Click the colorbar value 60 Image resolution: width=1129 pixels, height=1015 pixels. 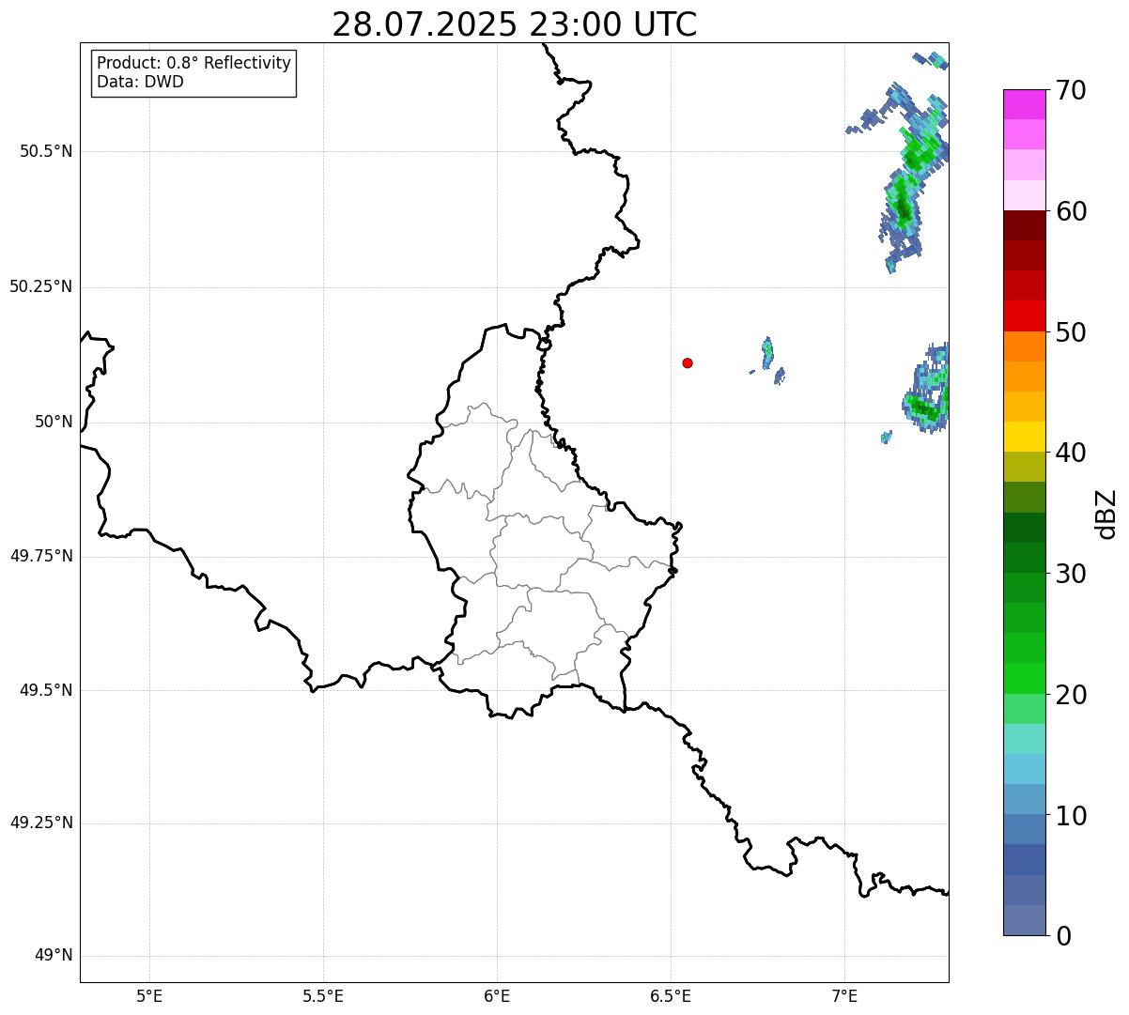1071,211
